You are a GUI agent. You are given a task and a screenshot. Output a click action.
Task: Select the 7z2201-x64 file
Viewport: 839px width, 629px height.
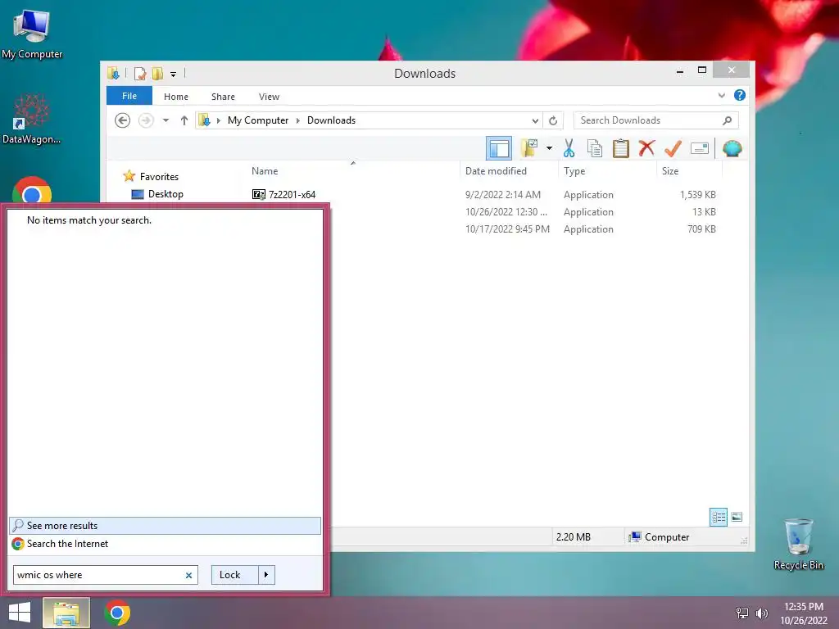pyautogui.click(x=283, y=195)
